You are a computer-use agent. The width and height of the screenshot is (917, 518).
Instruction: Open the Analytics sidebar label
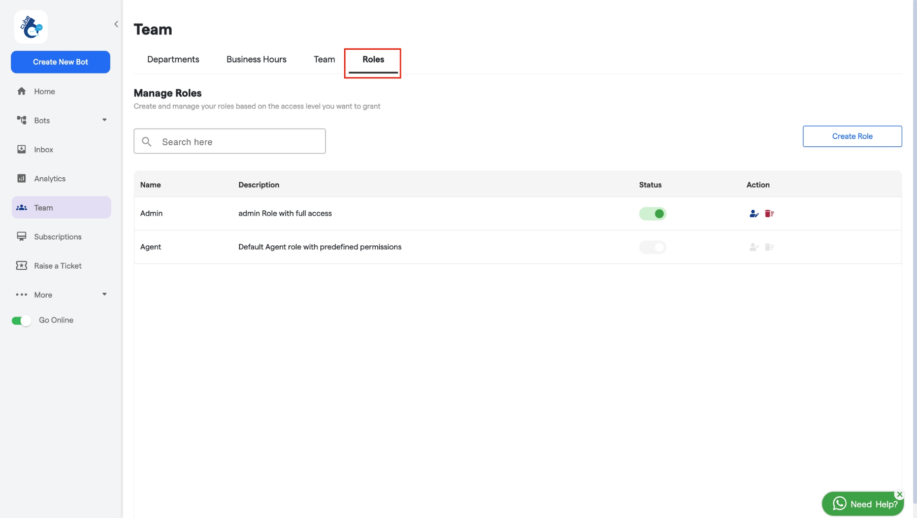click(50, 178)
